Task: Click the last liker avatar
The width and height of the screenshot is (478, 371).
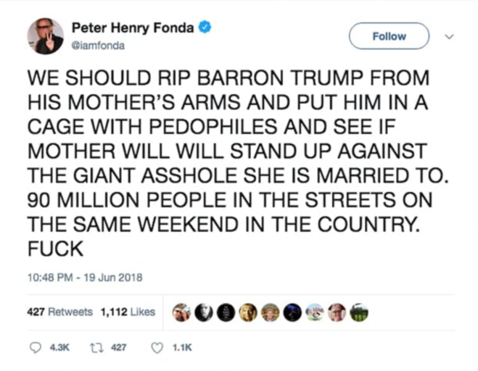Action: [359, 312]
